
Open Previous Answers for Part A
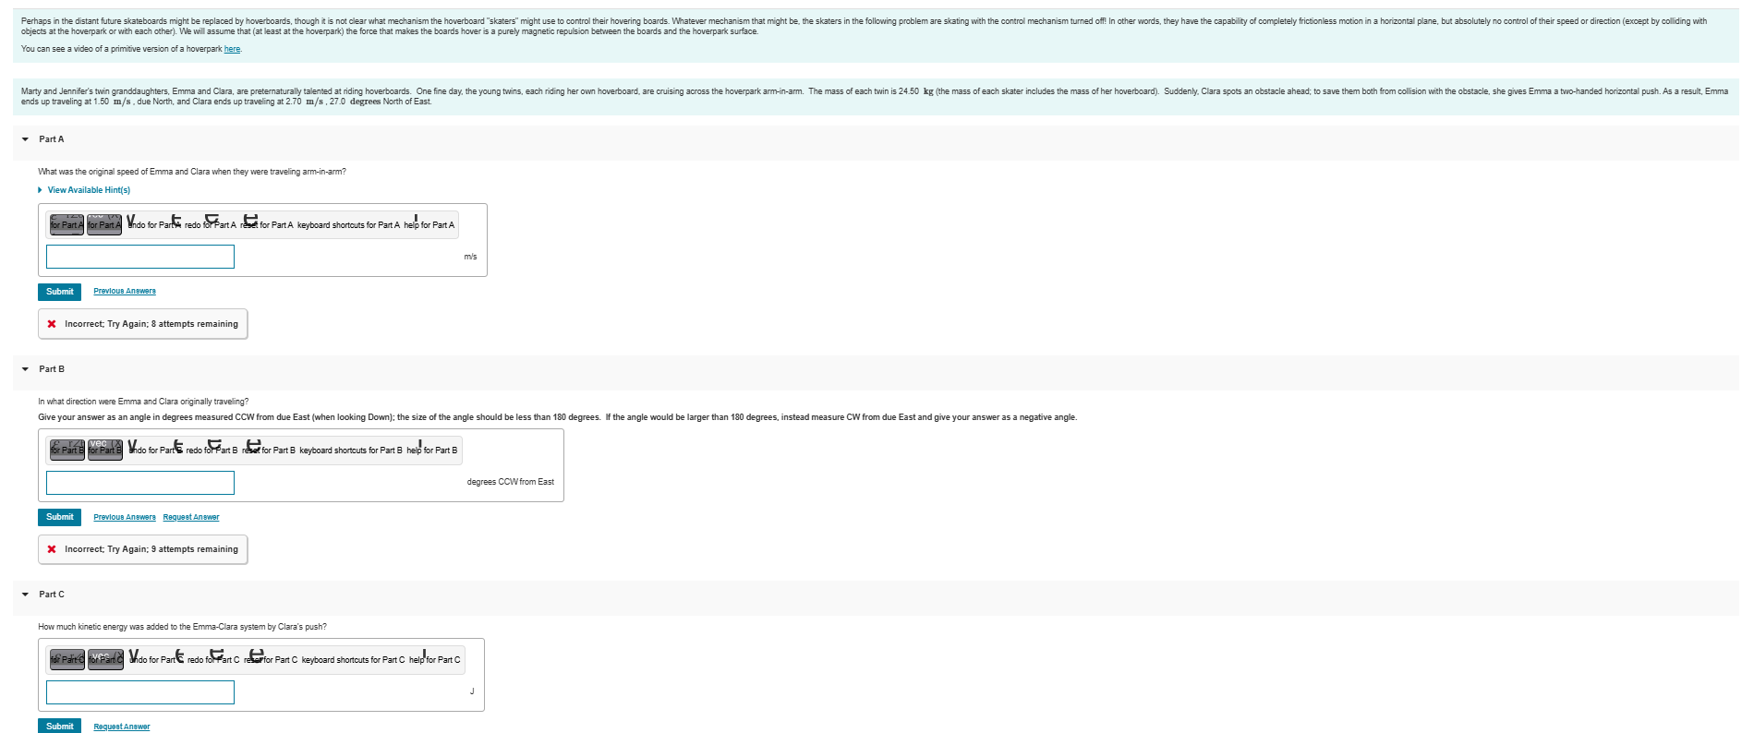click(125, 291)
